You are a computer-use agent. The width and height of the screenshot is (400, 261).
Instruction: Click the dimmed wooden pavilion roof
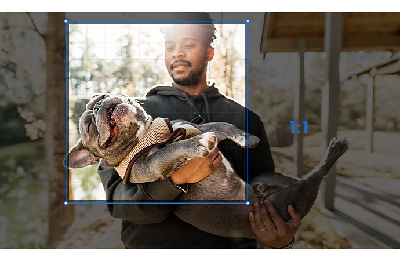329,32
